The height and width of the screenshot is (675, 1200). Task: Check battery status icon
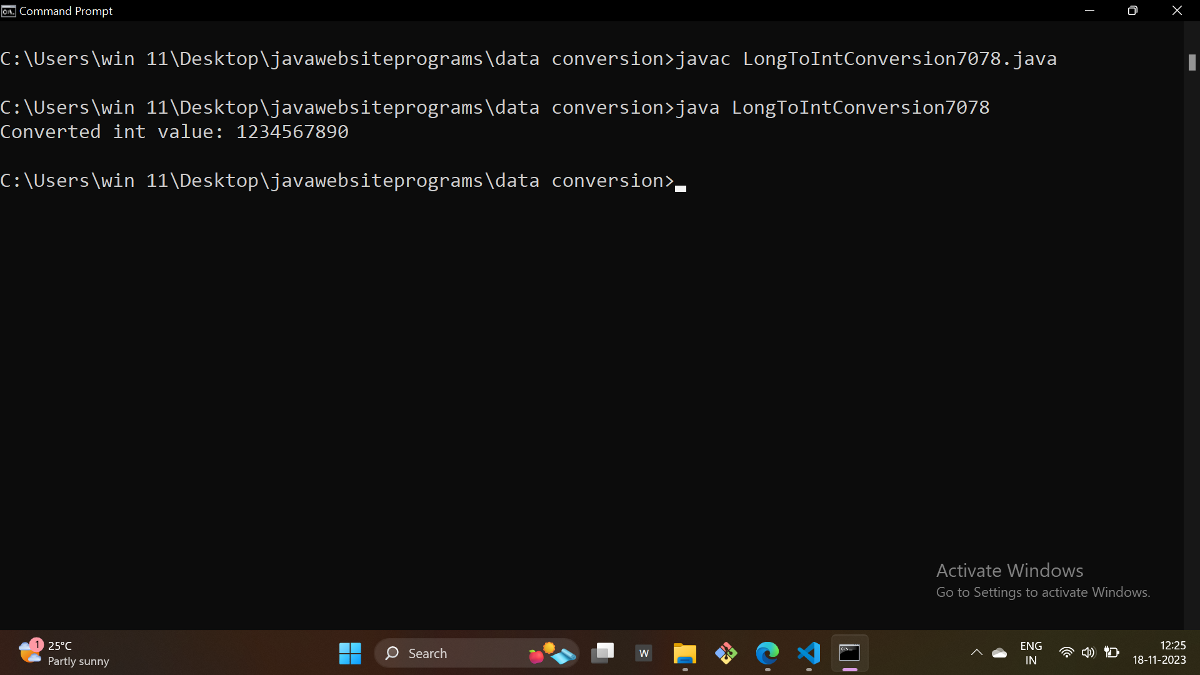coord(1111,653)
